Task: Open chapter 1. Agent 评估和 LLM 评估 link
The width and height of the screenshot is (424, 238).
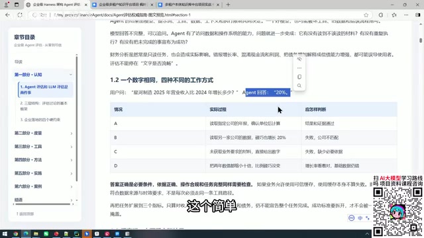Action: [46, 90]
